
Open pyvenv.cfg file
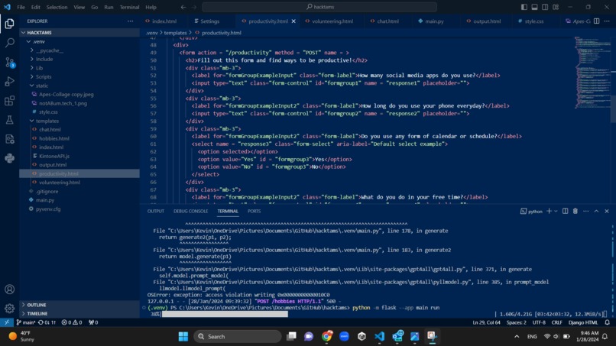(x=79, y=209)
